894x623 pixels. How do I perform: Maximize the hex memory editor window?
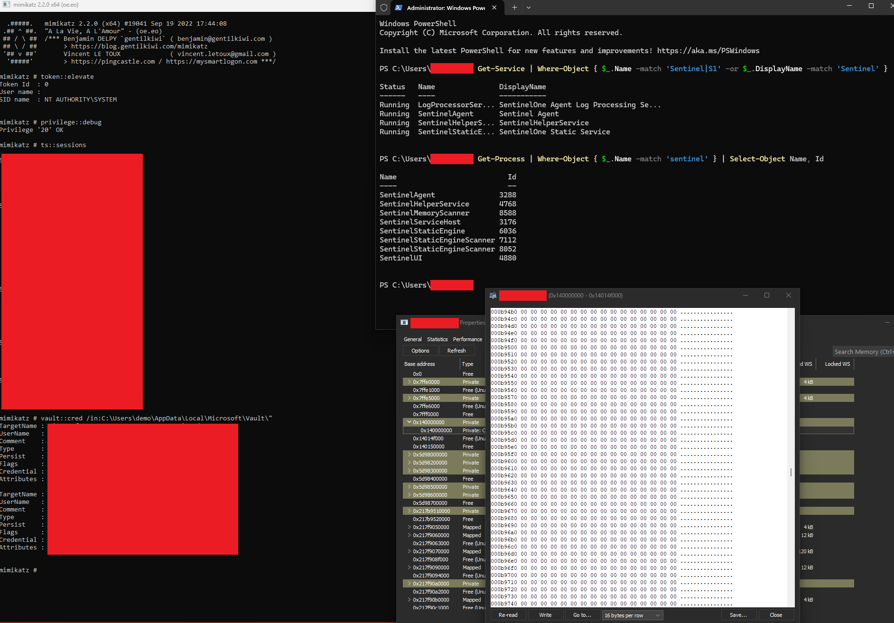767,295
